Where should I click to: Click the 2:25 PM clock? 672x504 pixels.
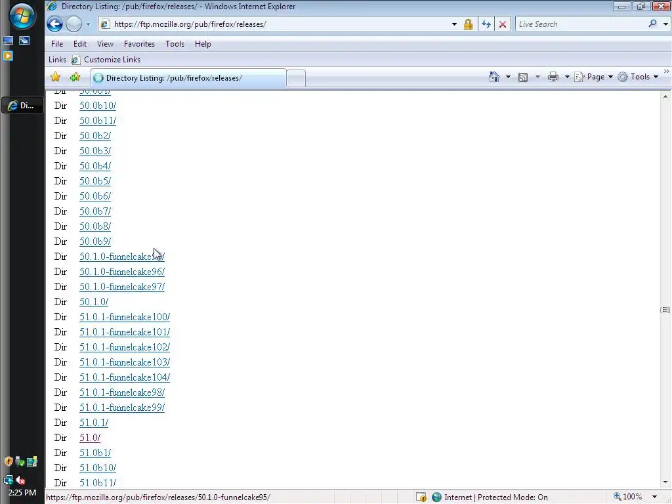[22, 493]
